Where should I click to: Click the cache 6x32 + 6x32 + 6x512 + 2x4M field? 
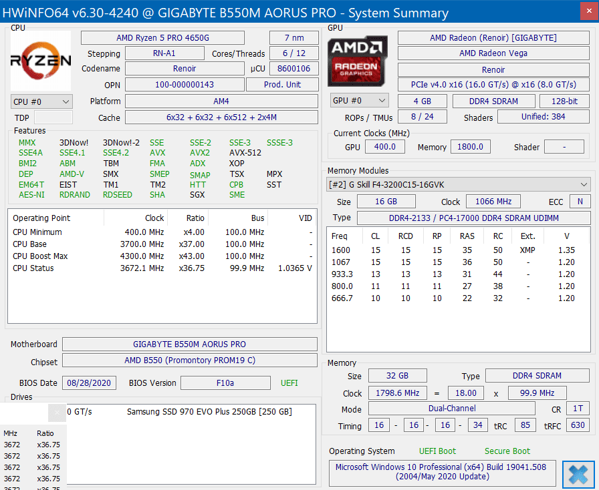click(x=221, y=117)
